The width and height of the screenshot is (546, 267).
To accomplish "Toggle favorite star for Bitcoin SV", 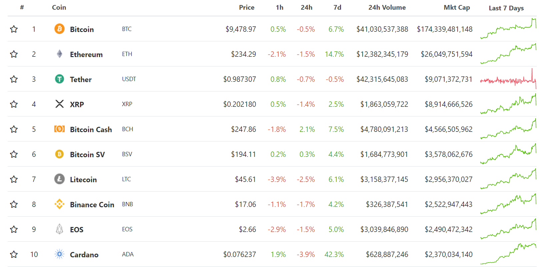I will (x=14, y=154).
